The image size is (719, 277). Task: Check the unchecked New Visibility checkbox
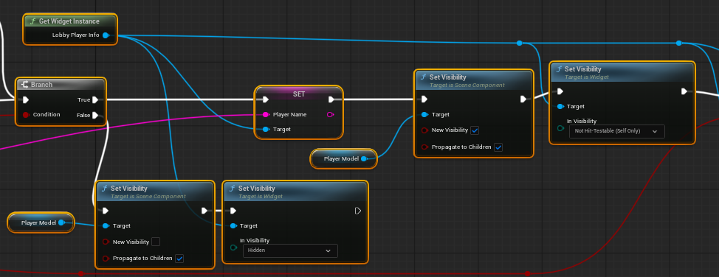coord(156,242)
